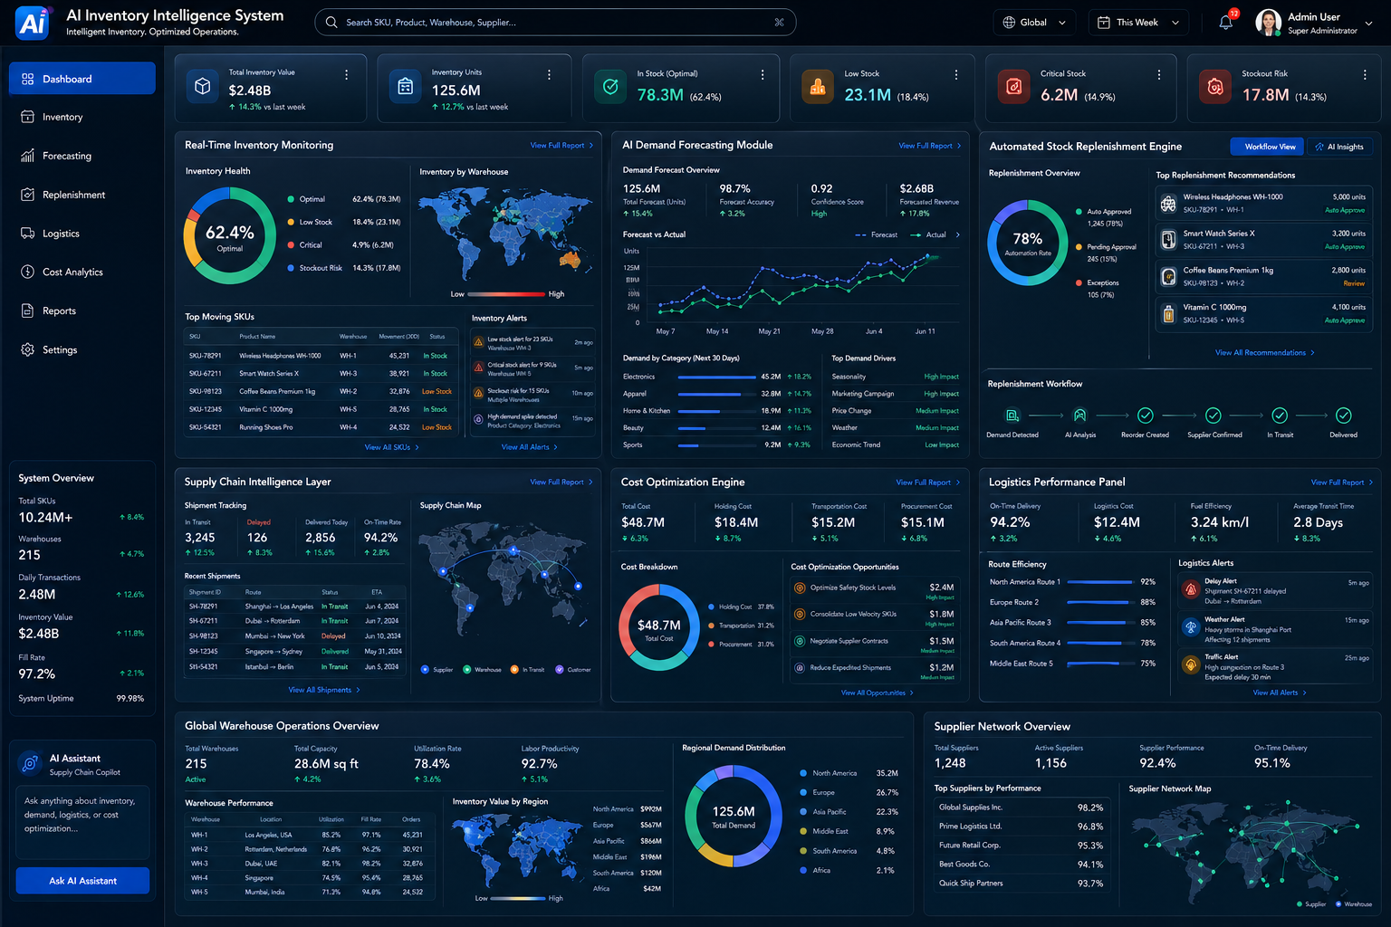This screenshot has width=1391, height=927.
Task: Open Dashboard in the sidebar
Action: (82, 79)
